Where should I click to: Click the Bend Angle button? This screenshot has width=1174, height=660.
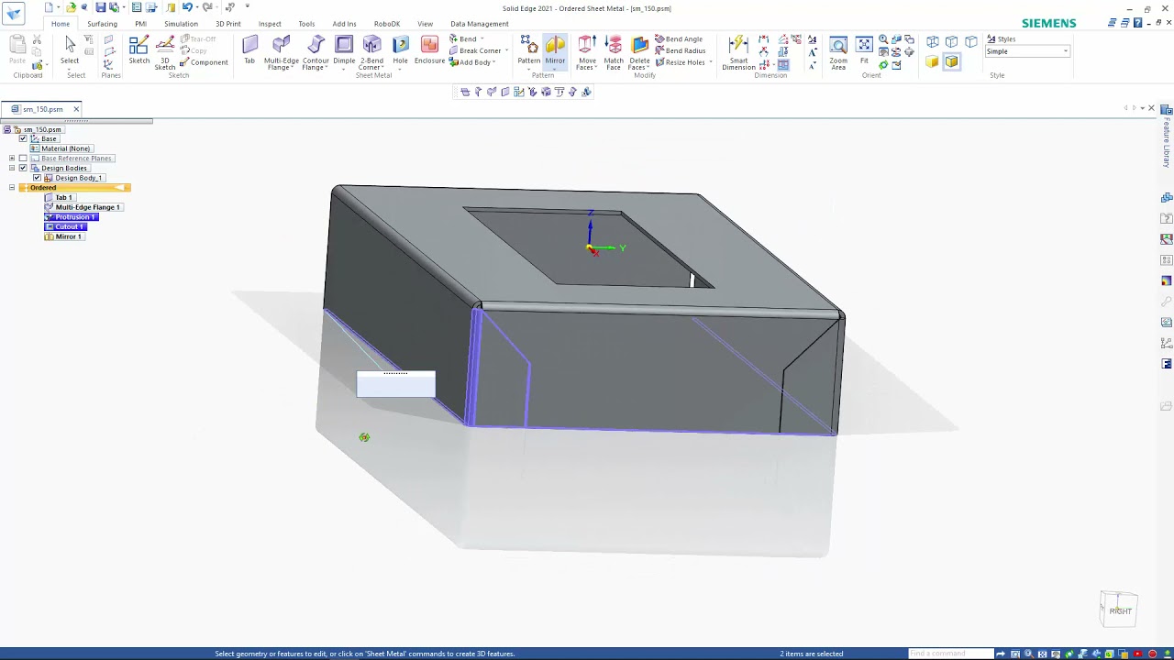679,39
